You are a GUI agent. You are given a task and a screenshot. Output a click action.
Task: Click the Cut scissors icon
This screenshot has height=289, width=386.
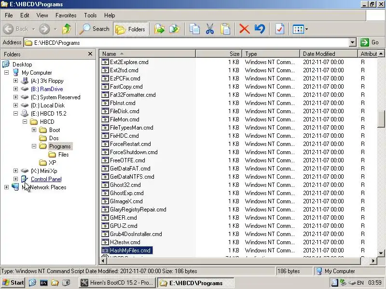(x=210, y=29)
